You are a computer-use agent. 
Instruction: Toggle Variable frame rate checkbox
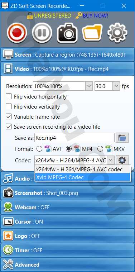pyautogui.click(x=9, y=116)
